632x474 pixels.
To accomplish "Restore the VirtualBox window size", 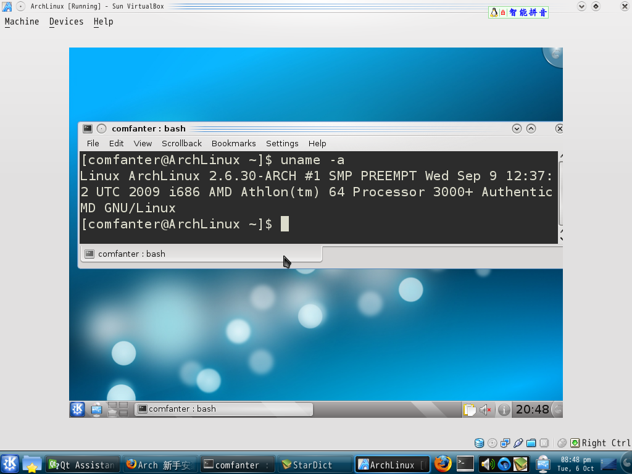I will point(596,6).
